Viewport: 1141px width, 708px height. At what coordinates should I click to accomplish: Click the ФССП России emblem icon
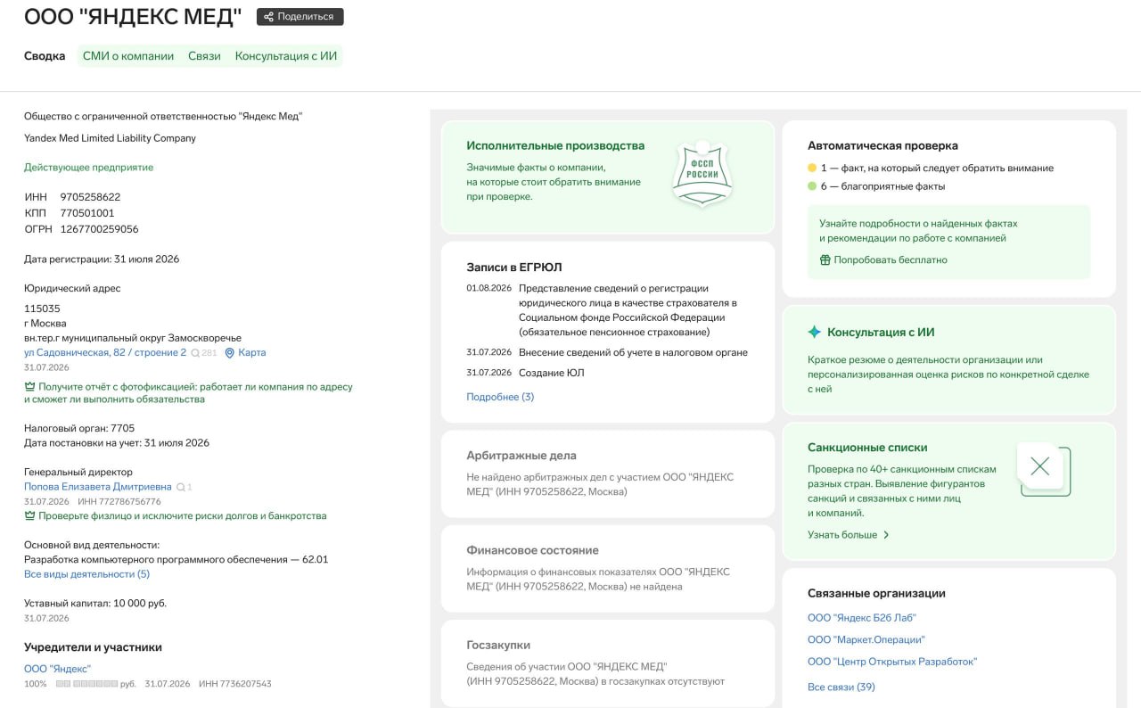tap(702, 173)
